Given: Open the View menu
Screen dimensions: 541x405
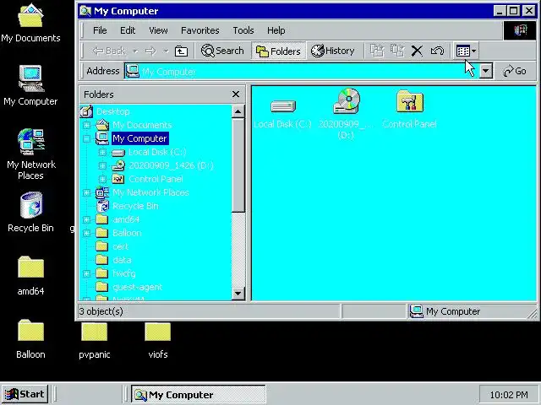Looking at the screenshot, I should click(x=158, y=30).
